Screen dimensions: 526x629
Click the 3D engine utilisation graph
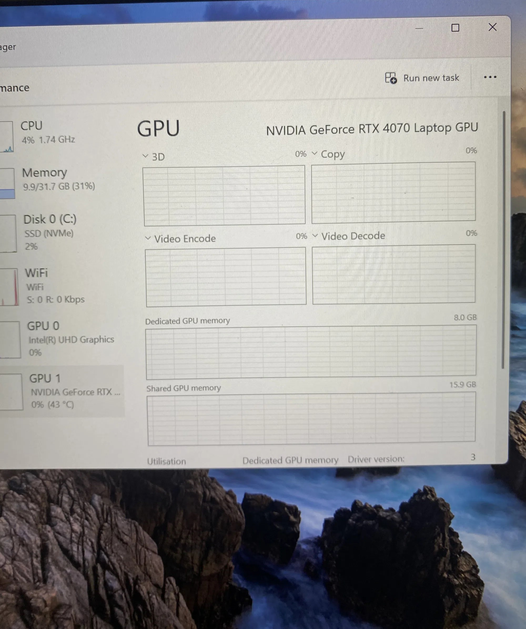[x=224, y=195]
